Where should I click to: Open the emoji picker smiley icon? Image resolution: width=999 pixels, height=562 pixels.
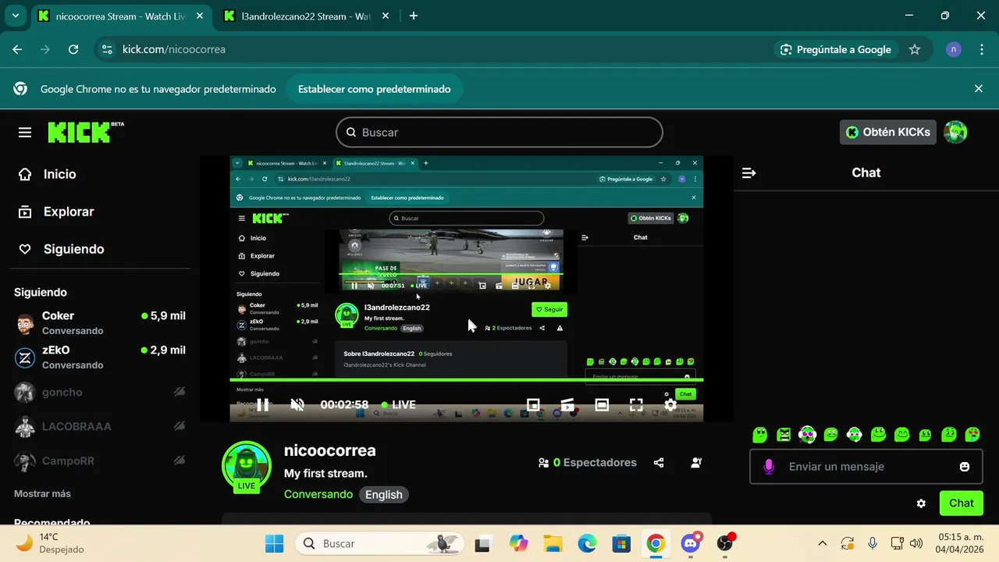965,466
